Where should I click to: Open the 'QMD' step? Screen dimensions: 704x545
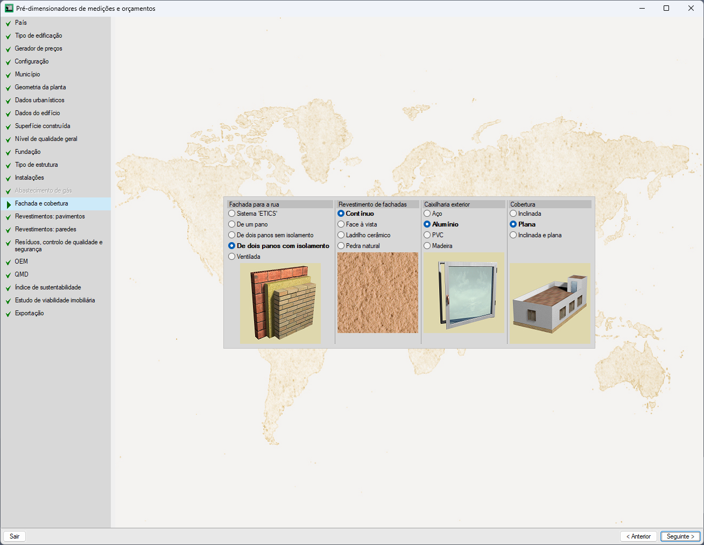[x=22, y=274]
